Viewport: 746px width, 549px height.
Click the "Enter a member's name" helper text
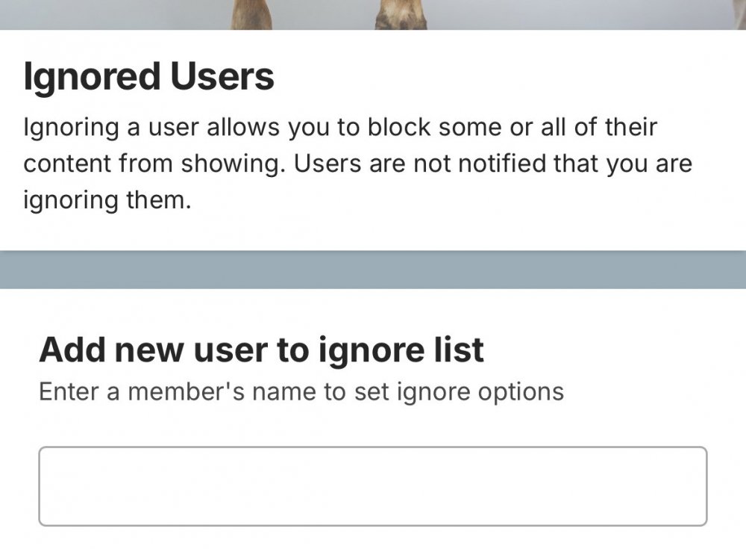click(301, 391)
